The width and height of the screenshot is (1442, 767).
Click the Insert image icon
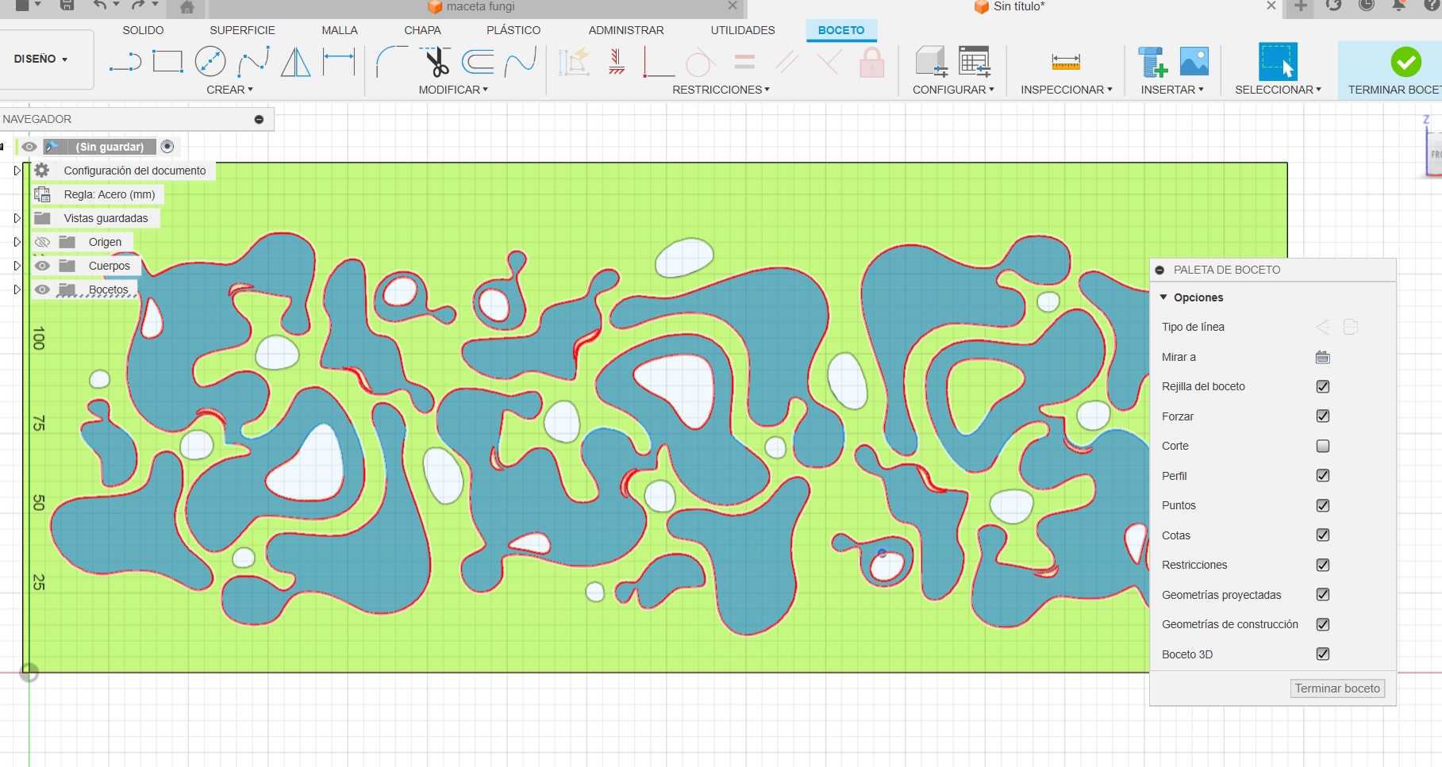[x=1194, y=62]
